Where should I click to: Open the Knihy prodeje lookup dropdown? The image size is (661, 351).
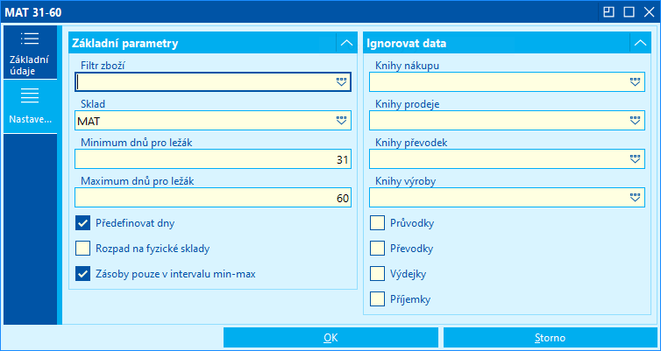click(x=636, y=120)
